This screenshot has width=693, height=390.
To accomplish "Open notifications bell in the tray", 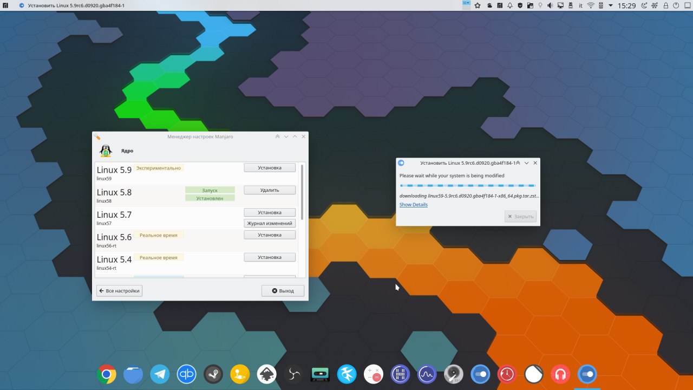I will pos(510,5).
